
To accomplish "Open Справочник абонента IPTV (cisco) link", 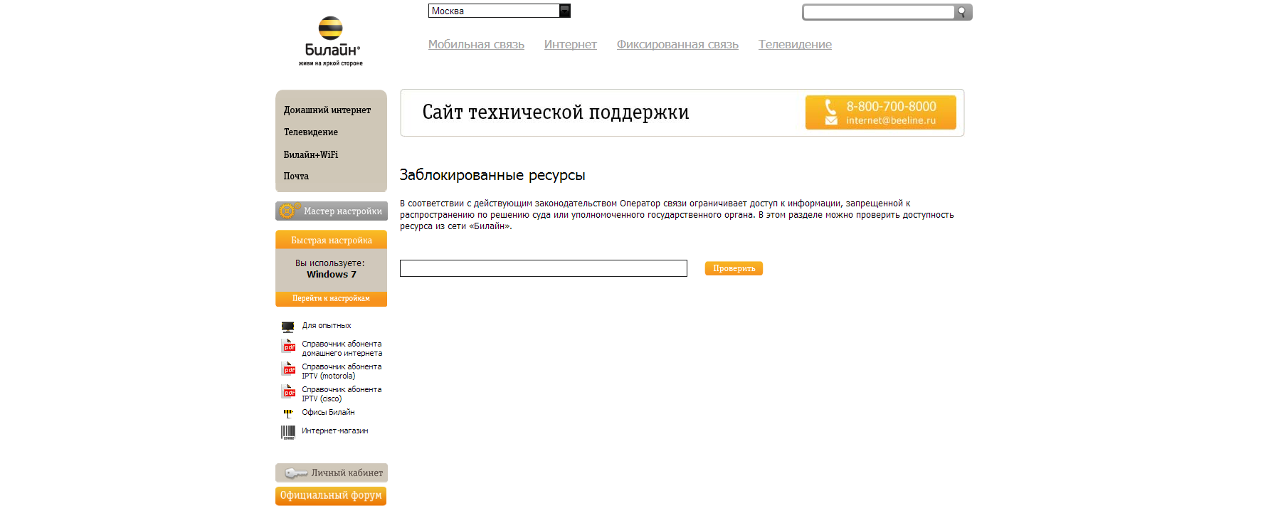I will (x=342, y=394).
